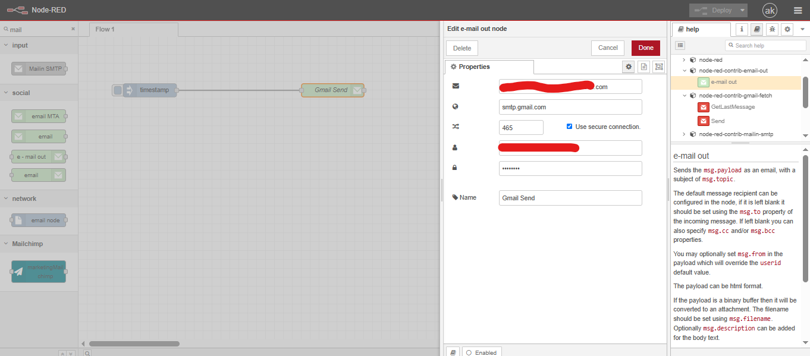Click the port field showing 465
The height and width of the screenshot is (356, 810).
[x=521, y=128]
